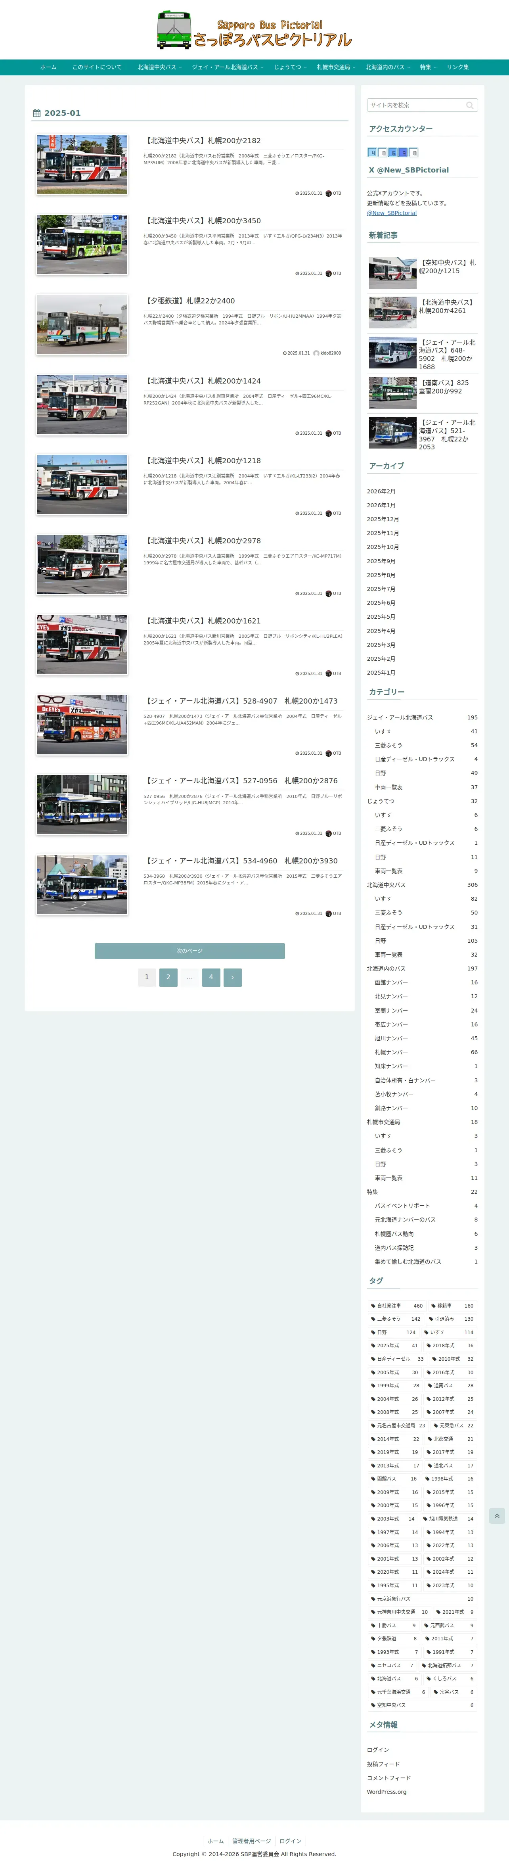This screenshot has width=509, height=1866.
Task: Open the @New_SBPictorial account link
Action: tap(392, 213)
